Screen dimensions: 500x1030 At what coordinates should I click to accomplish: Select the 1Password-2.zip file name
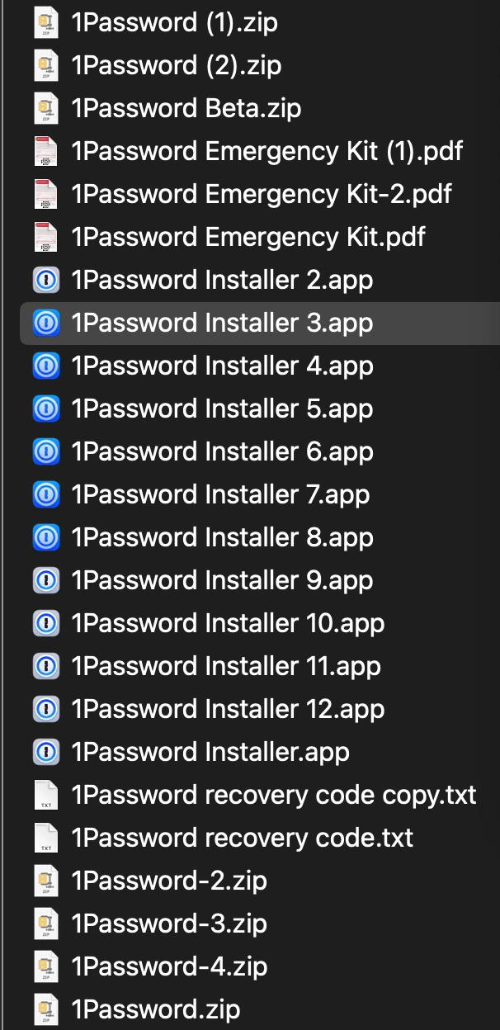tap(169, 881)
